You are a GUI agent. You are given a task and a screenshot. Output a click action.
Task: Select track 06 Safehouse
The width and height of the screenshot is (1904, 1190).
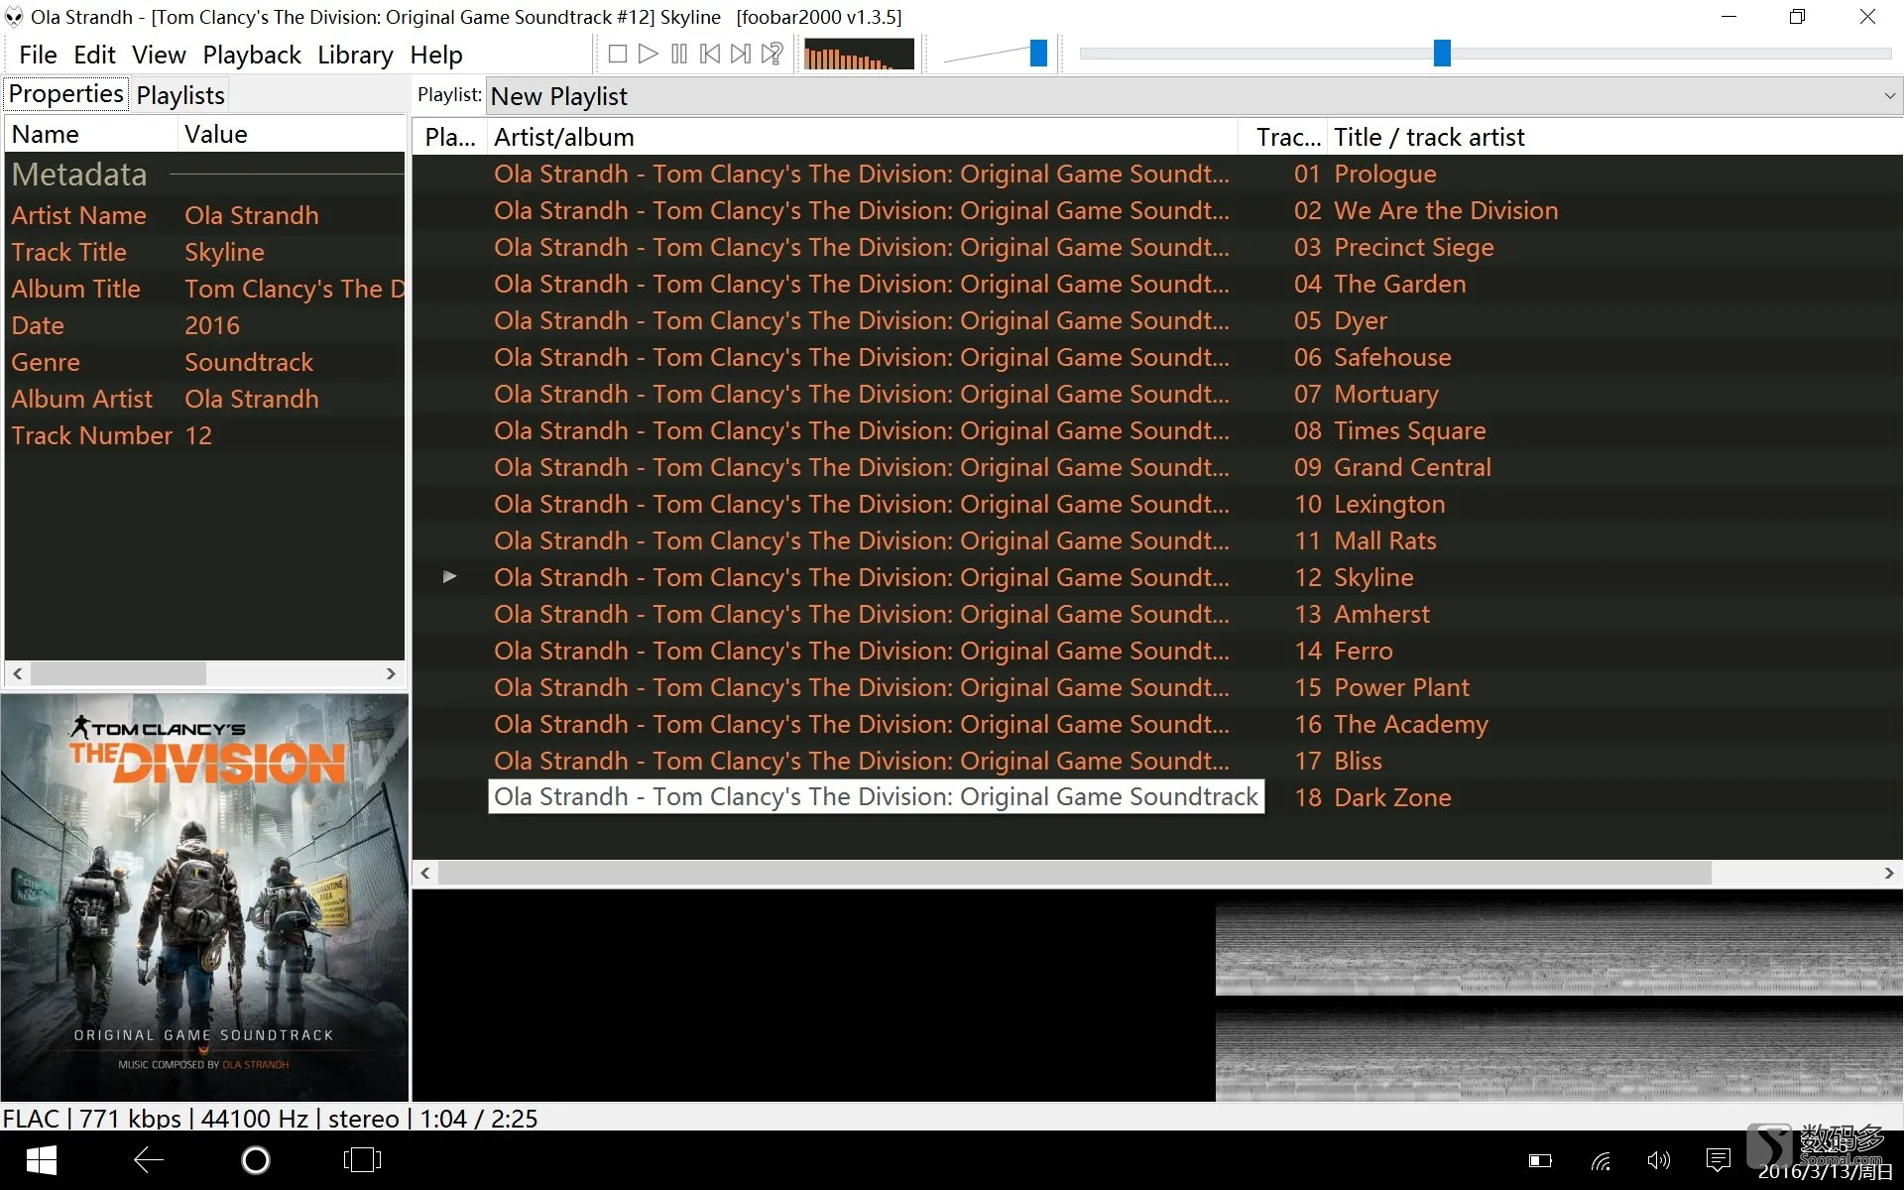click(1157, 357)
